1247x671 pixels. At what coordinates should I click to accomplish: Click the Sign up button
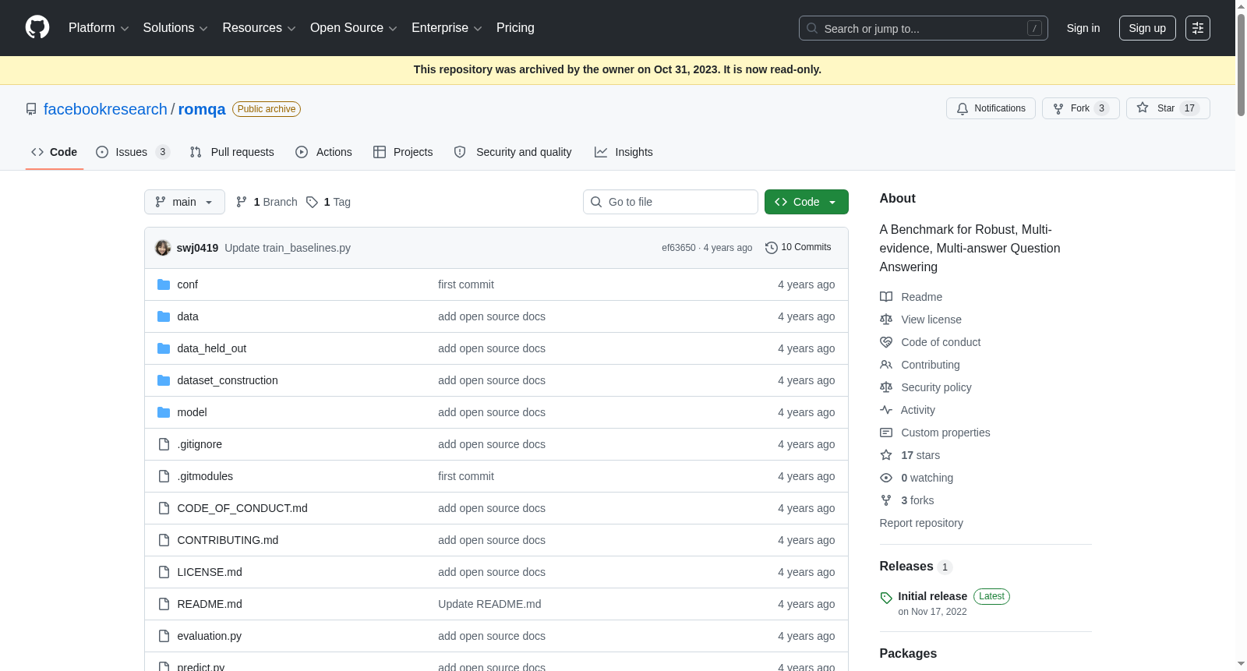pos(1147,28)
